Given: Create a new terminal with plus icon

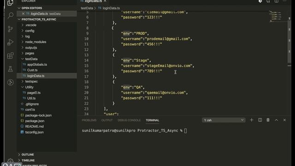Looking at the screenshot, I should [x=252, y=120].
